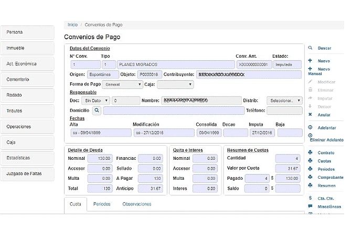Open the Estadísticas sidebar menu
The width and height of the screenshot is (362, 241).
click(27, 158)
